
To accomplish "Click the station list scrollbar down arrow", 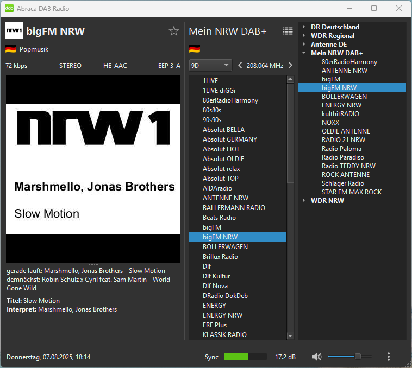I will click(x=290, y=336).
